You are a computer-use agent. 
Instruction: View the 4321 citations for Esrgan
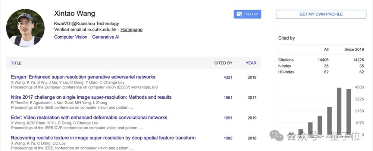tap(228, 78)
